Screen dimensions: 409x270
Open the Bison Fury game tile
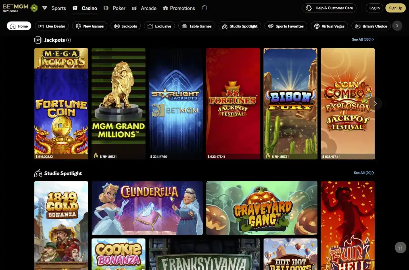point(290,103)
